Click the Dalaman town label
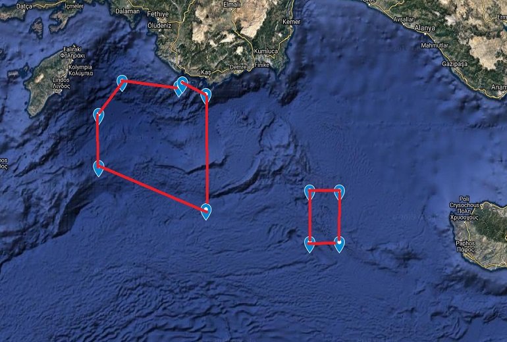This screenshot has height=342, width=507. tap(127, 11)
